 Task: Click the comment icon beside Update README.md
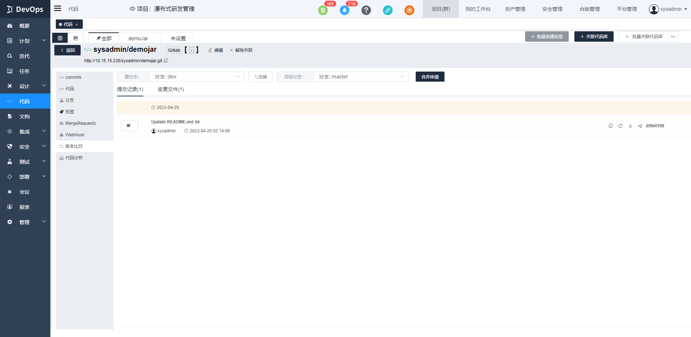(129, 126)
